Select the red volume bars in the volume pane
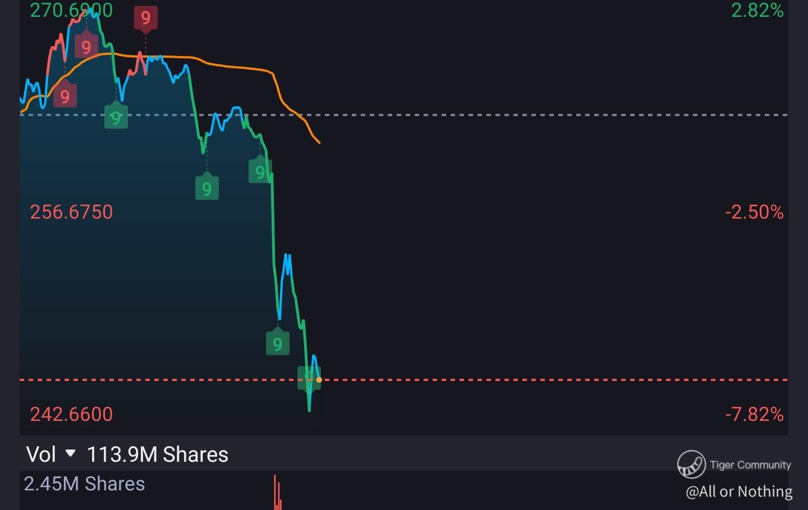This screenshot has width=808, height=510. (x=277, y=492)
